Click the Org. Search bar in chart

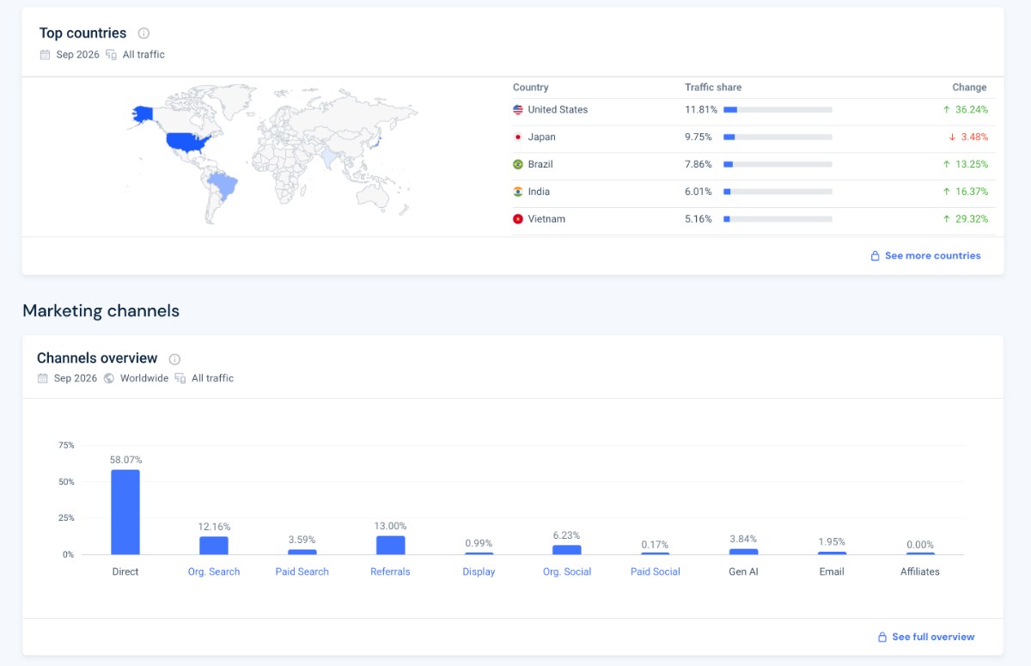tap(214, 546)
